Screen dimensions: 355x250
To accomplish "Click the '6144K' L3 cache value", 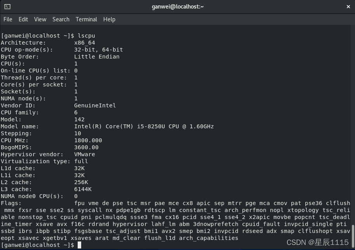I will (83, 189).
